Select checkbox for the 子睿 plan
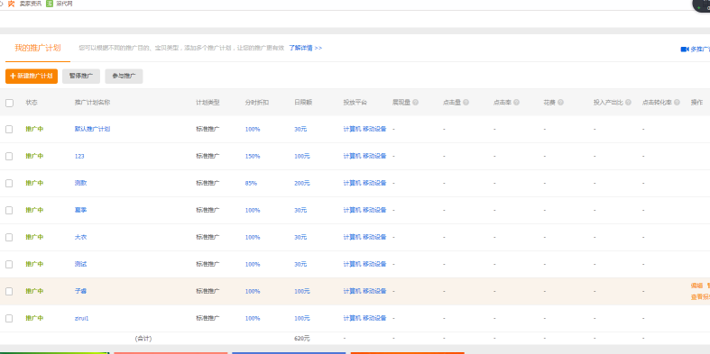 [x=9, y=292]
